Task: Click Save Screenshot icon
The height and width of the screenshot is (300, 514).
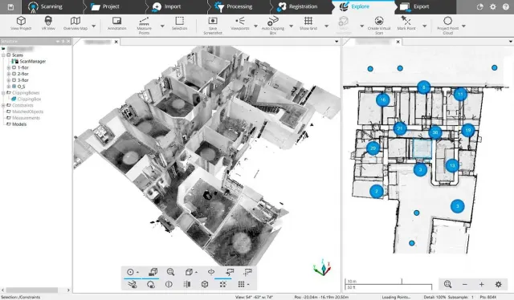Action: 213,21
